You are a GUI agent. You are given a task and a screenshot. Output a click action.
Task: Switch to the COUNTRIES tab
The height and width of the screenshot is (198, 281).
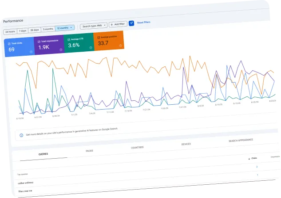pos(137,148)
